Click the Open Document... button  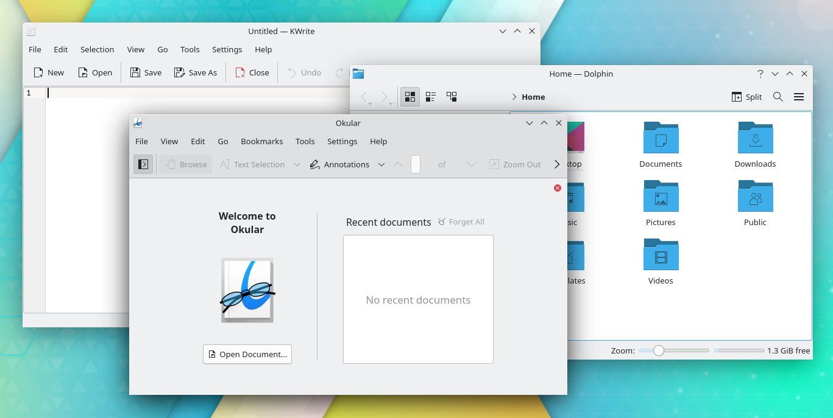[x=247, y=354]
